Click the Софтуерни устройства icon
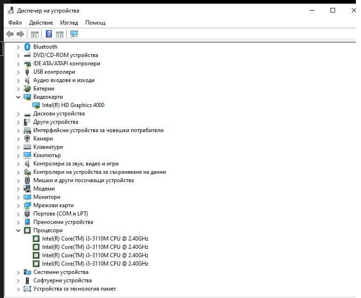361x298 pixels. (x=27, y=280)
